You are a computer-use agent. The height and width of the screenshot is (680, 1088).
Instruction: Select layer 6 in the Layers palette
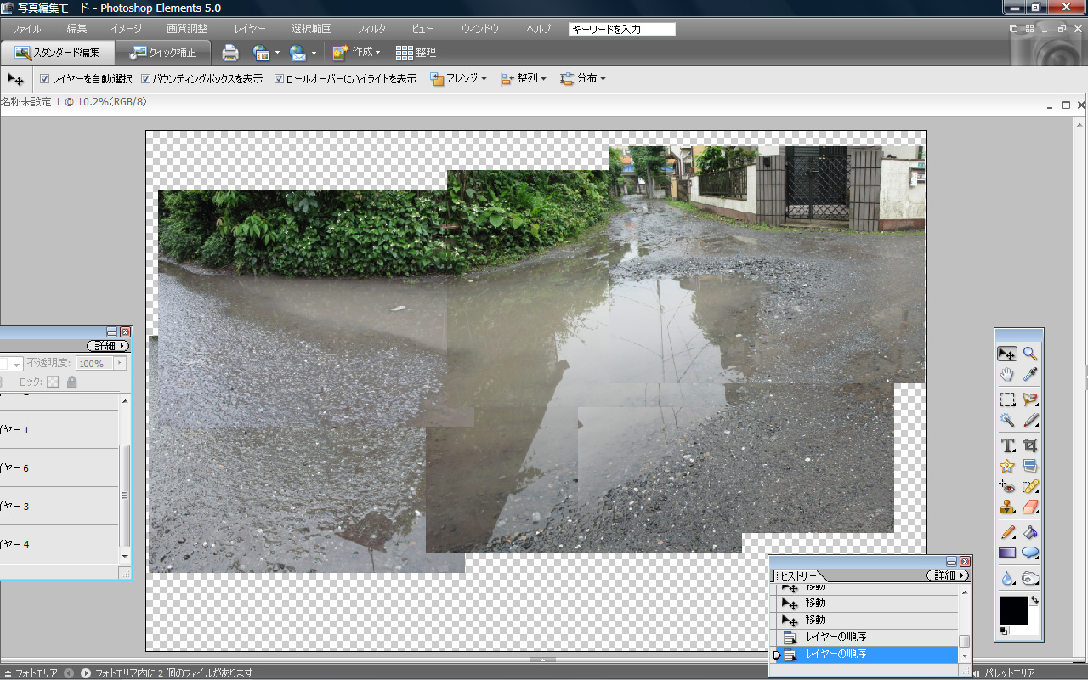point(59,468)
